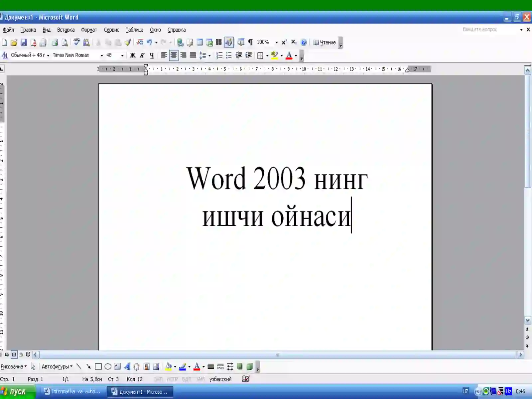This screenshot has width=532, height=399.
Task: Click the Insert Excel spreadsheet icon
Action: (209, 43)
